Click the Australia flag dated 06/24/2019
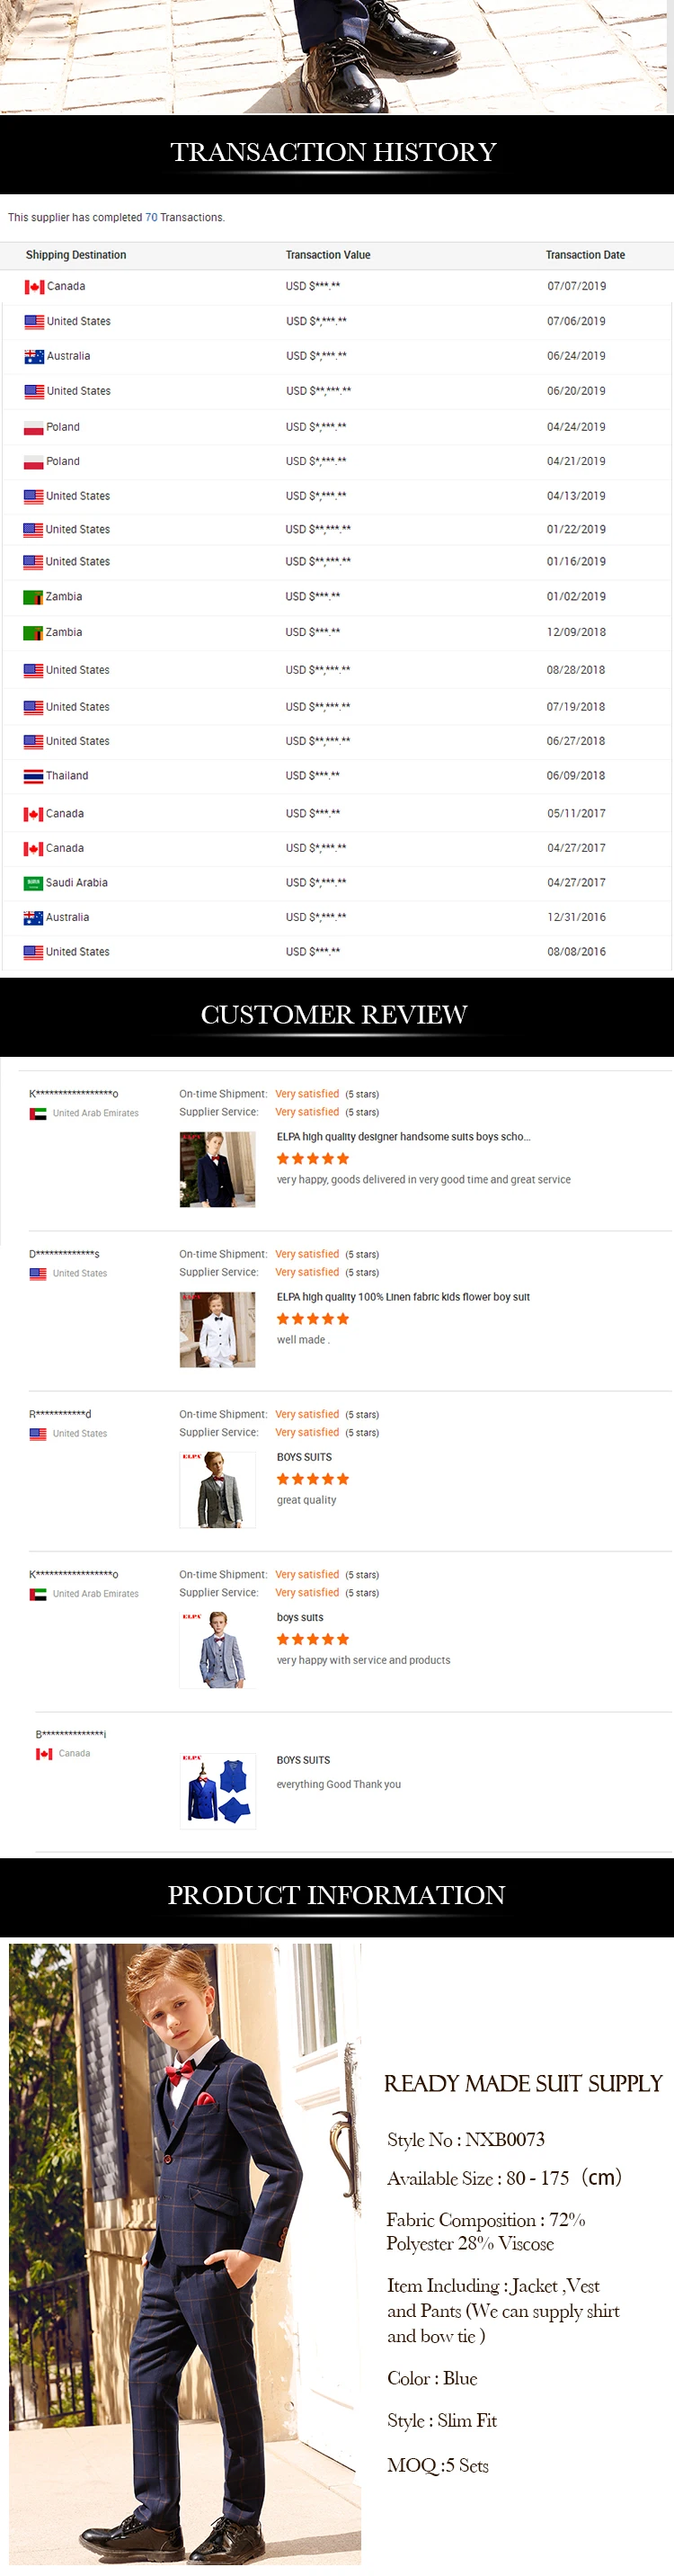Viewport: 674px width, 2576px height. [x=34, y=356]
